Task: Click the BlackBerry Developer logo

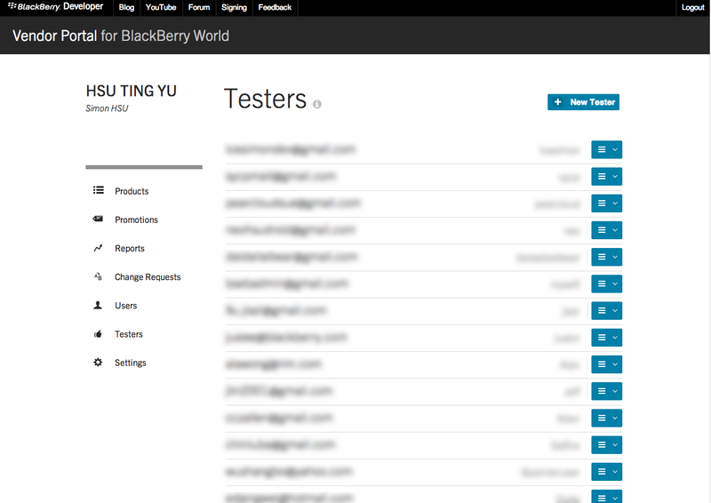Action: [x=55, y=7]
